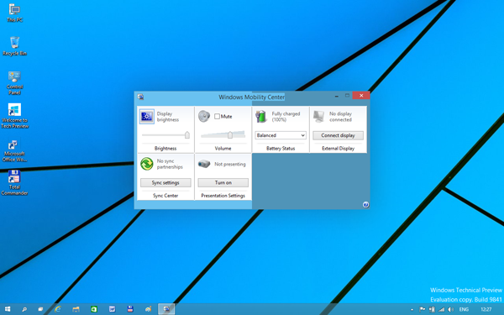Click the speaker icon in Volume tile
The height and width of the screenshot is (315, 504).
[204, 116]
